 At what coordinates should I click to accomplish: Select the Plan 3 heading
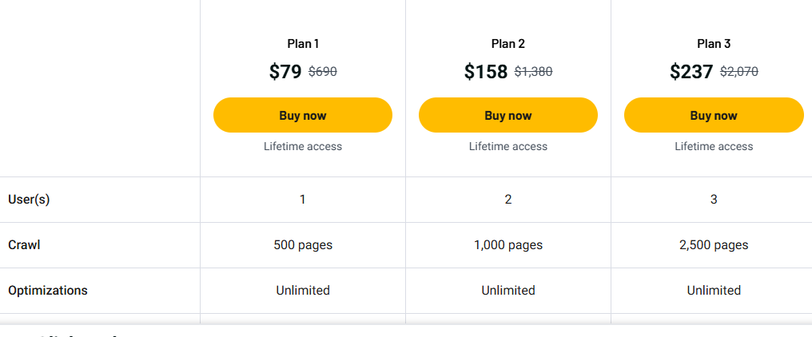click(x=714, y=44)
